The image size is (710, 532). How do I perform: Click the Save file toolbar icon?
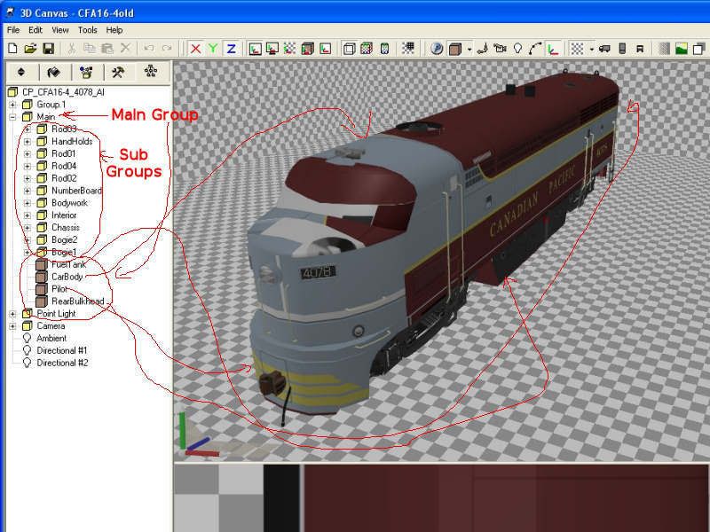tap(48, 48)
